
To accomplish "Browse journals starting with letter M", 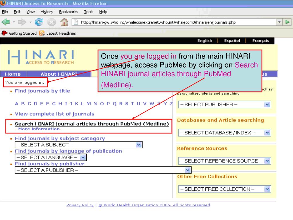I will 89,104.
